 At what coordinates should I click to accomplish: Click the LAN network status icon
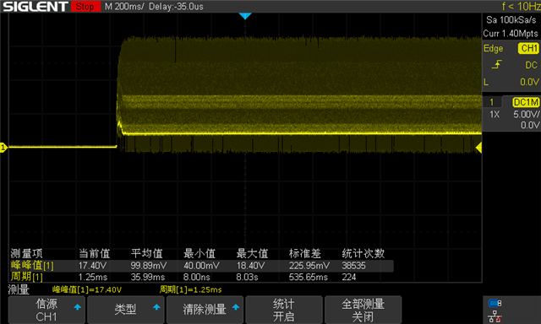pos(495,316)
